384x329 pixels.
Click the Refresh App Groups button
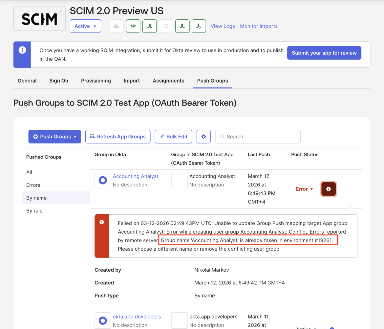[118, 137]
